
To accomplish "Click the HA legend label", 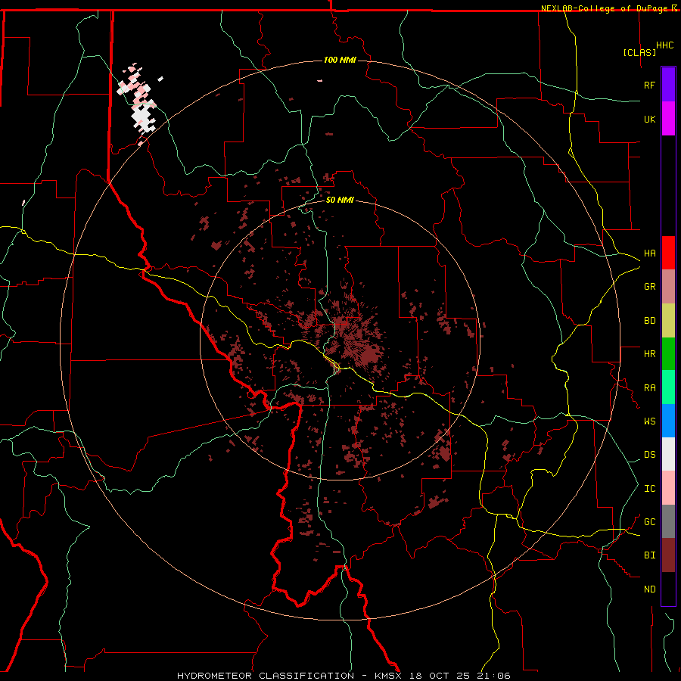I will (649, 253).
